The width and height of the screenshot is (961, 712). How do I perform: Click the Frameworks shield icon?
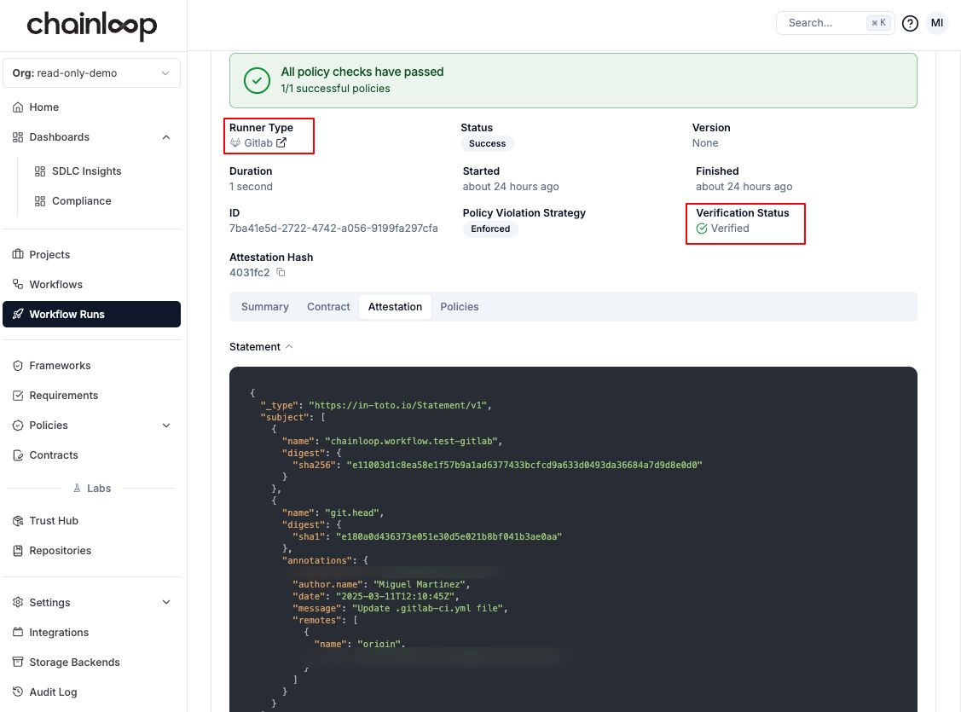pyautogui.click(x=18, y=366)
